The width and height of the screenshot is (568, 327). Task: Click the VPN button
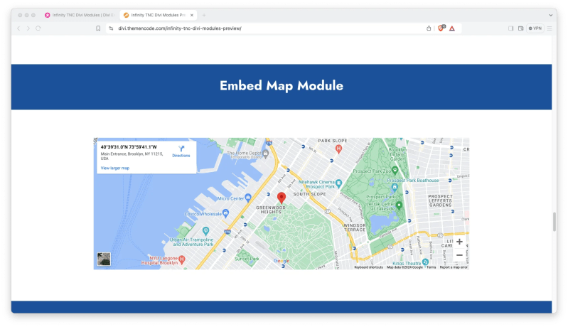535,28
